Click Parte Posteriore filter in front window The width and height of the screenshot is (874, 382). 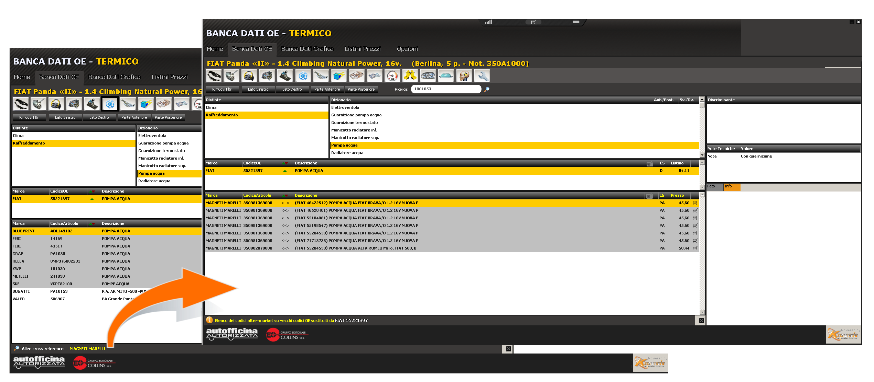(361, 89)
